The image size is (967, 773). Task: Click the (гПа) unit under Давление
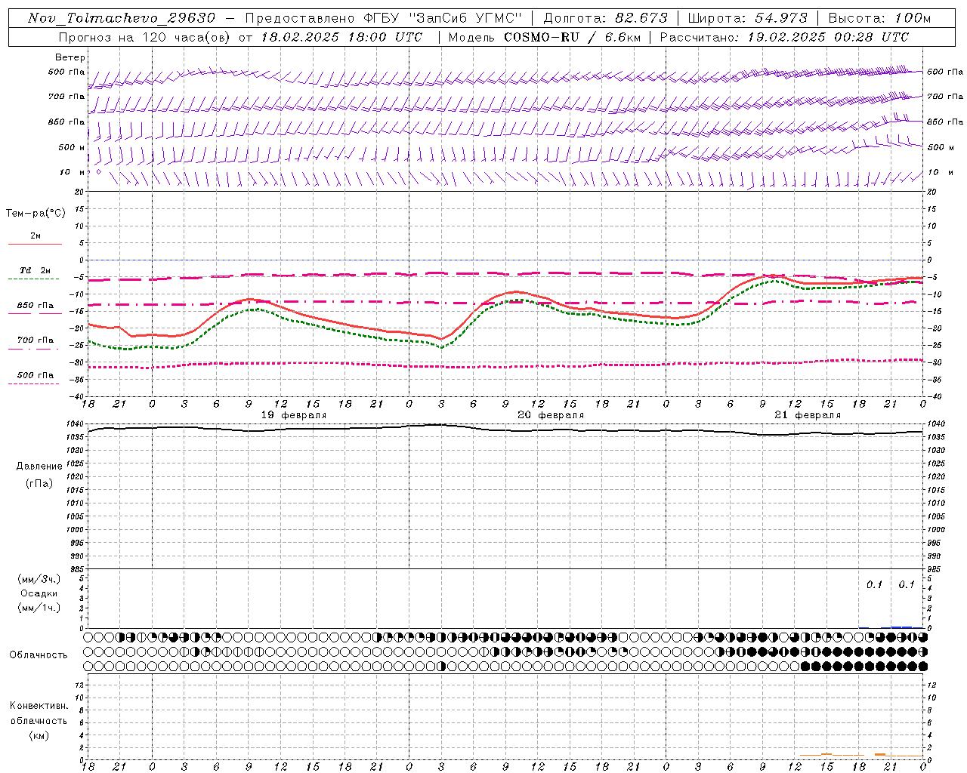39,483
